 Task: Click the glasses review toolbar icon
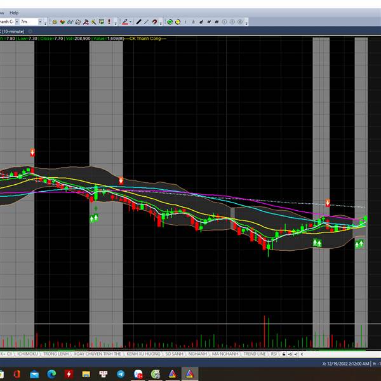pyautogui.click(x=70, y=22)
